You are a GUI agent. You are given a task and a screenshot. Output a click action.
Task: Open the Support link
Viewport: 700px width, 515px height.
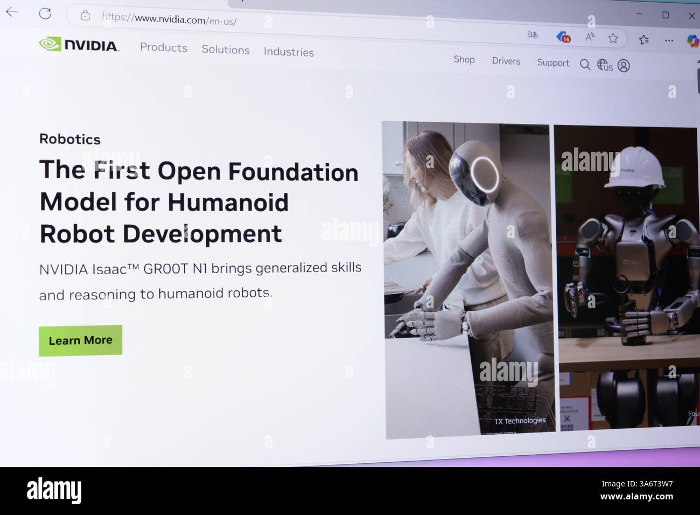[x=553, y=62]
